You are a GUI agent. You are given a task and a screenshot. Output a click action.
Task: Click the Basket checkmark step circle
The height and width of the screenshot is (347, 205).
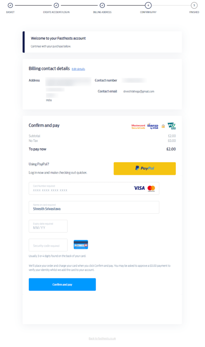tap(10, 5)
